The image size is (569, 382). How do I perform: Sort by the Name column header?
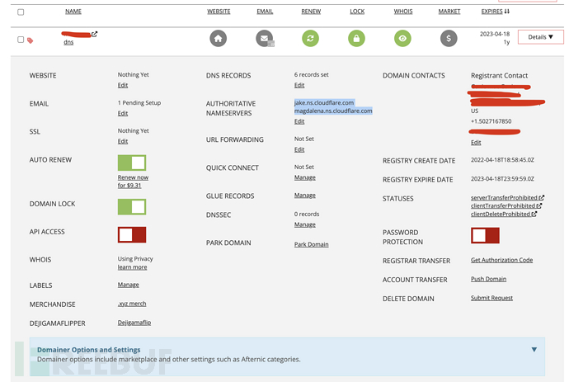point(73,12)
